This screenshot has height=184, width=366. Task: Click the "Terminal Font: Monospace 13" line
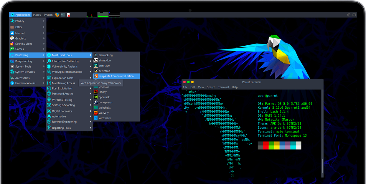[x=282, y=135]
